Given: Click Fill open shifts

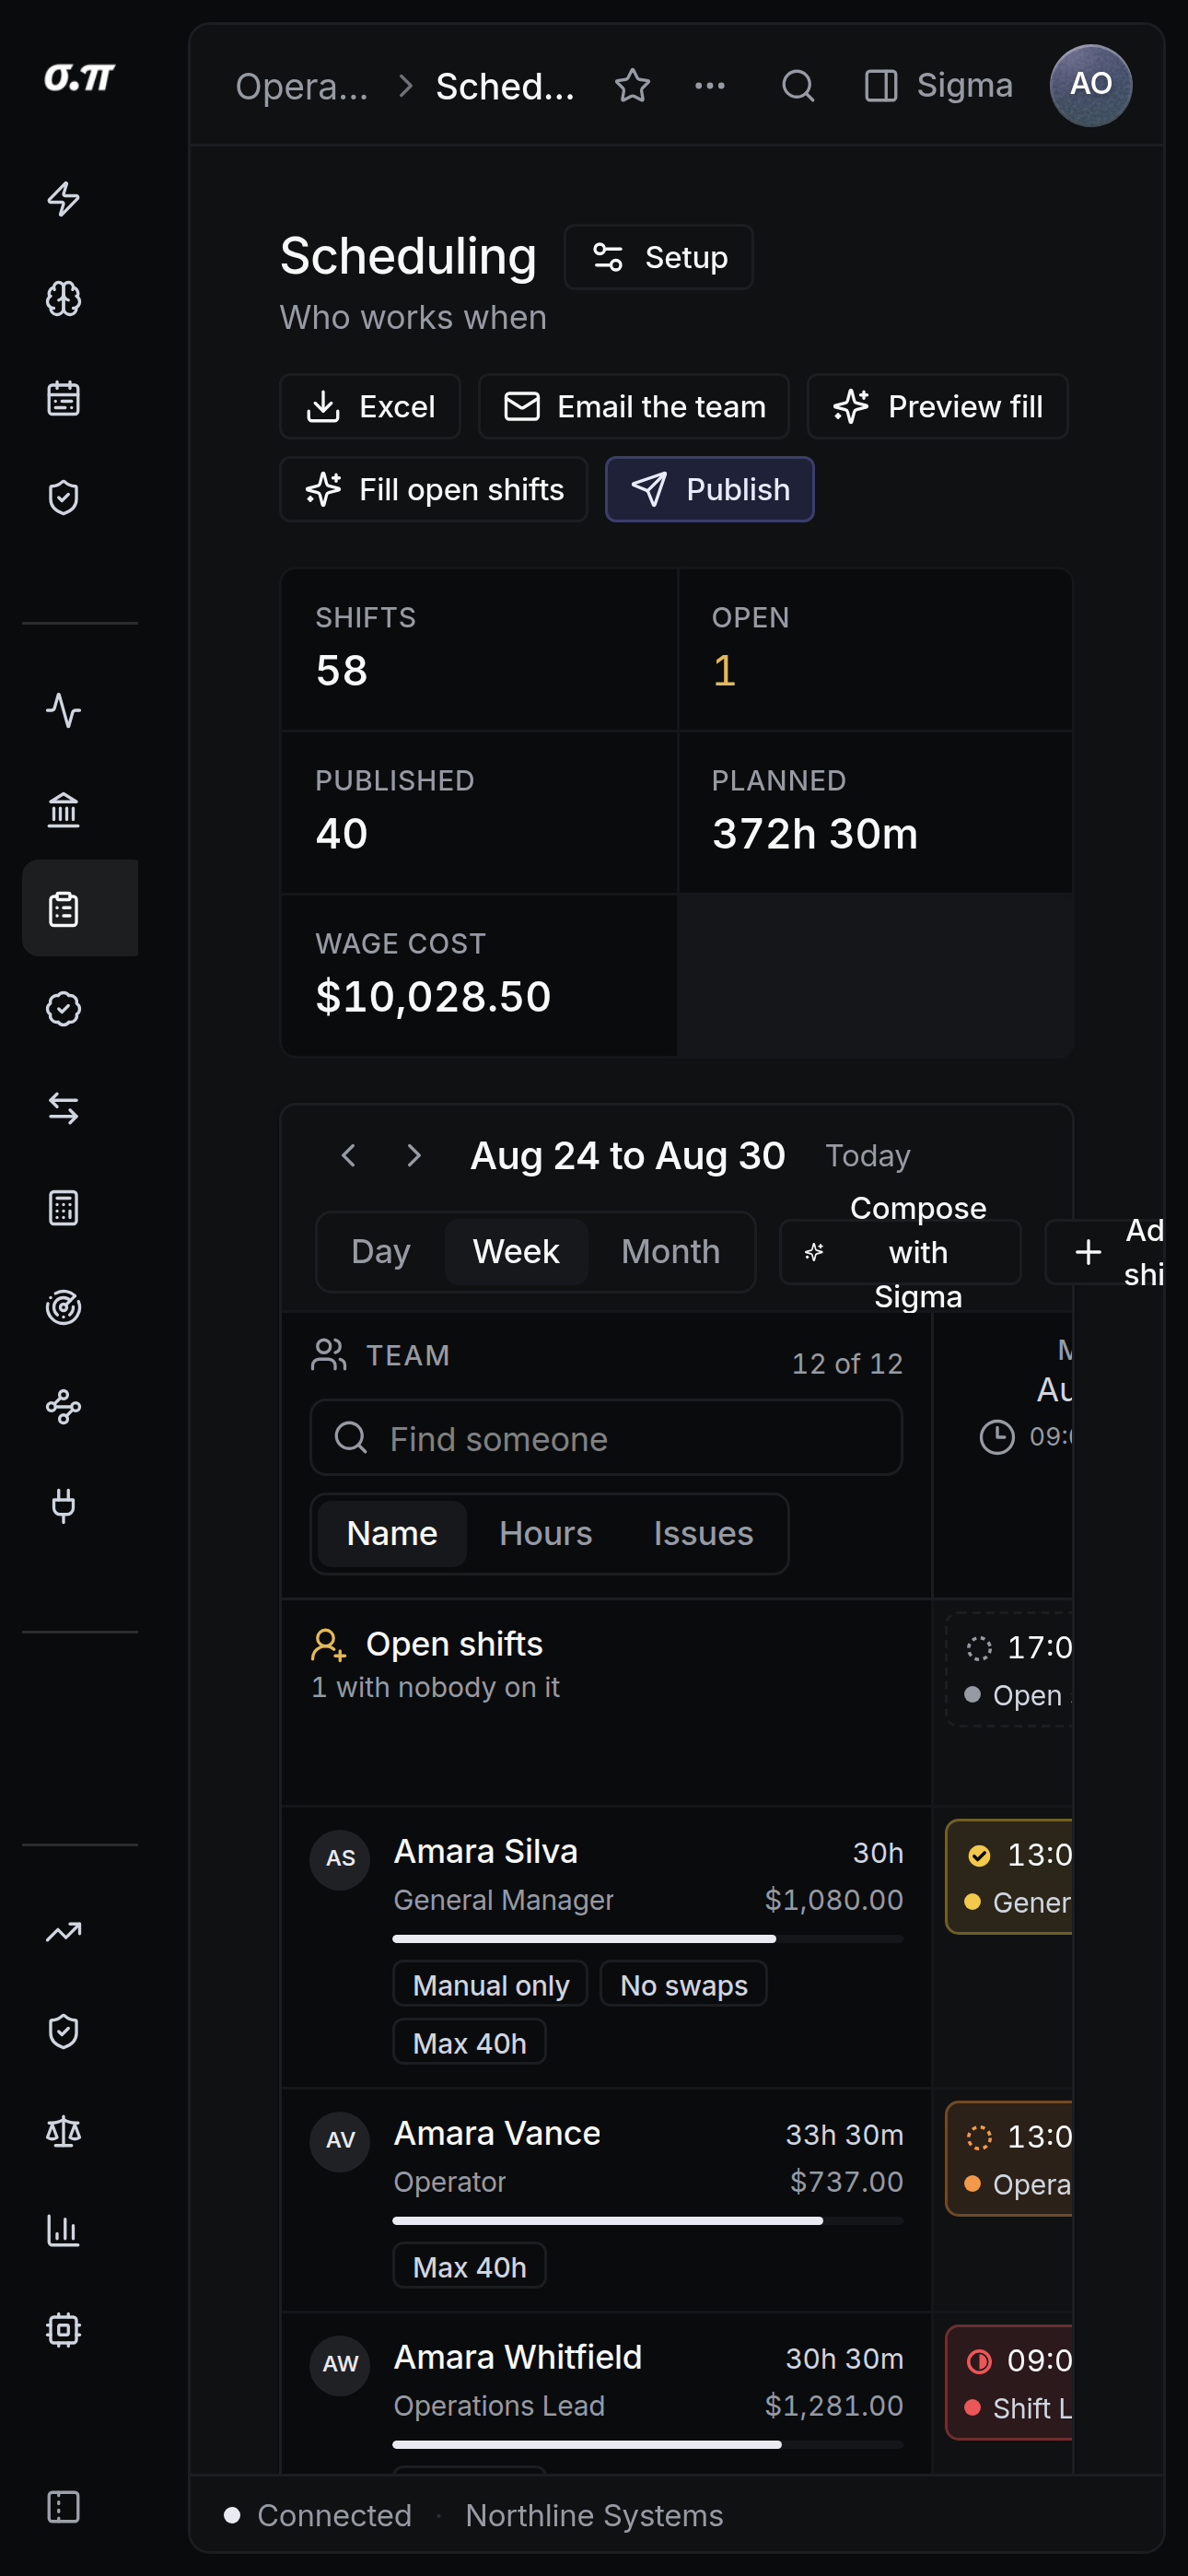Looking at the screenshot, I should [x=434, y=489].
